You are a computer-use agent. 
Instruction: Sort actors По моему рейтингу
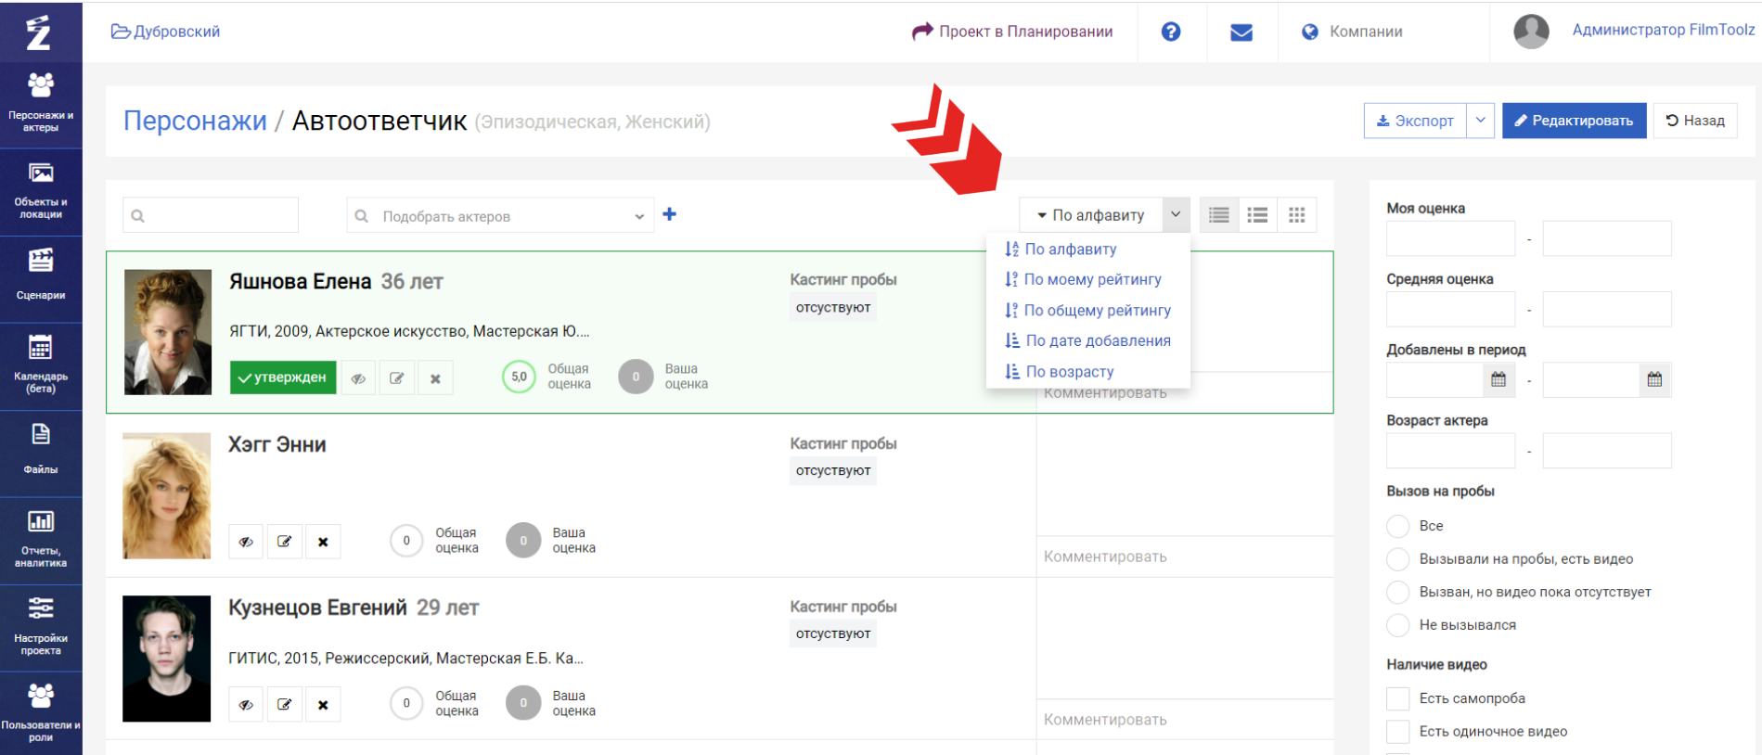coord(1083,279)
